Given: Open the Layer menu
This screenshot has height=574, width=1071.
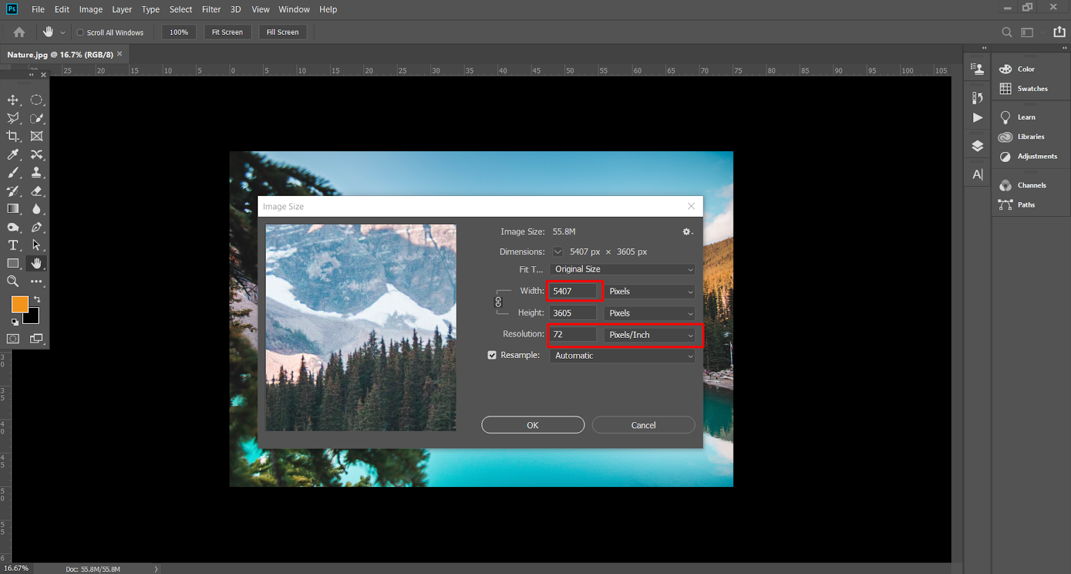Looking at the screenshot, I should [122, 9].
